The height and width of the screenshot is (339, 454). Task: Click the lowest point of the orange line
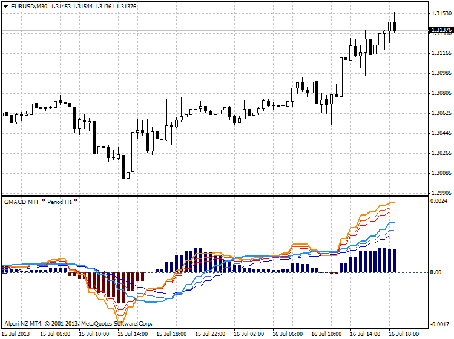(121, 321)
